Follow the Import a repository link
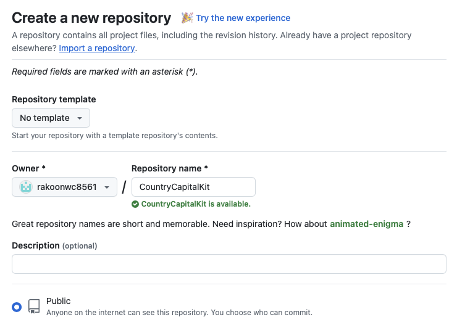This screenshot has height=325, width=457. pos(97,48)
